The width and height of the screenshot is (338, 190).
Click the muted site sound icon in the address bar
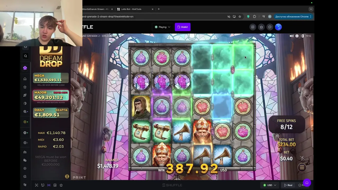click(229, 16)
